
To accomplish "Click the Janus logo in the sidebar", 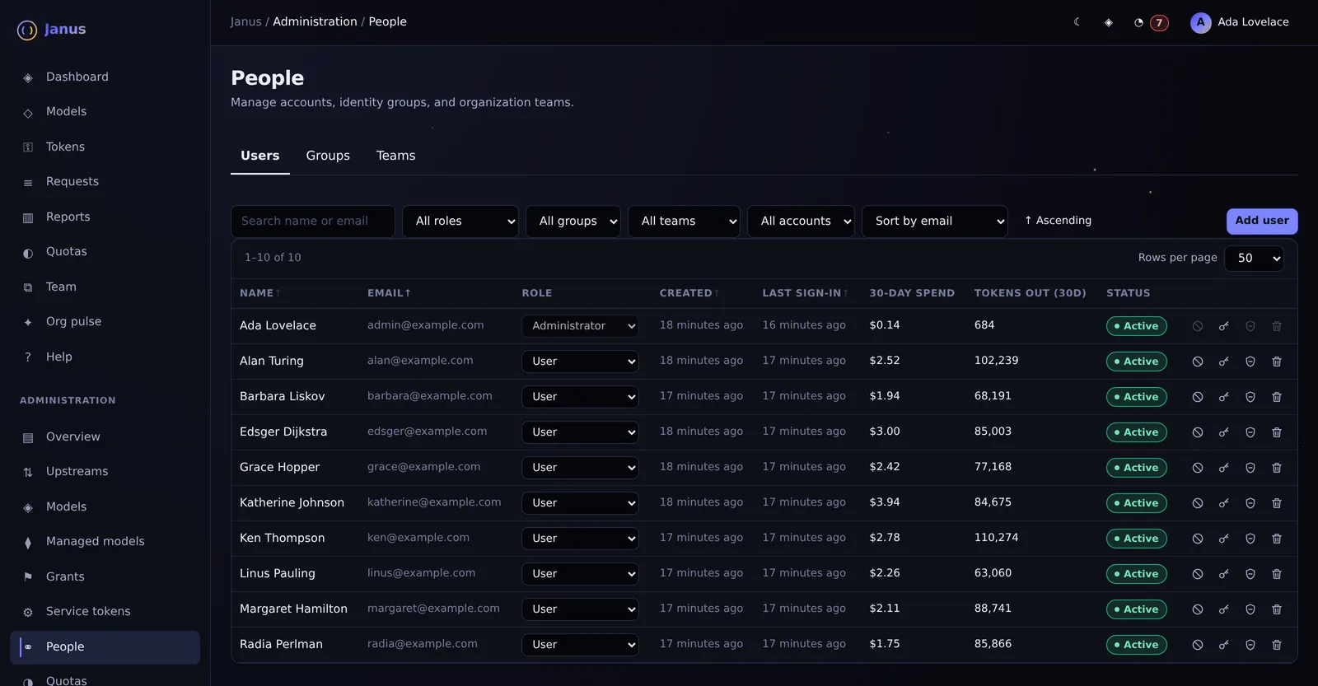I will (x=51, y=30).
